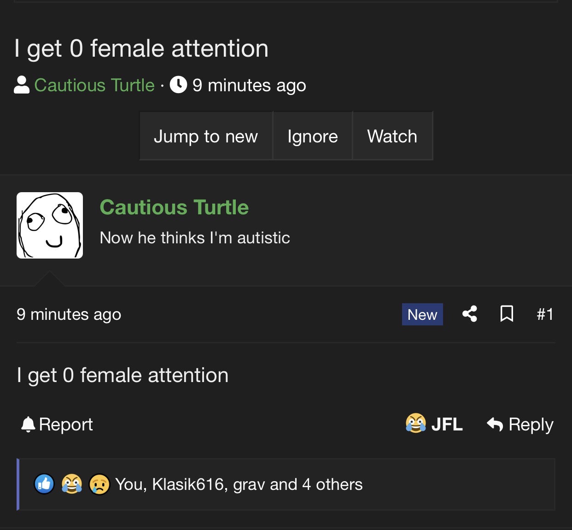Click the reply arrow icon
The width and height of the screenshot is (572, 530).
click(x=495, y=424)
